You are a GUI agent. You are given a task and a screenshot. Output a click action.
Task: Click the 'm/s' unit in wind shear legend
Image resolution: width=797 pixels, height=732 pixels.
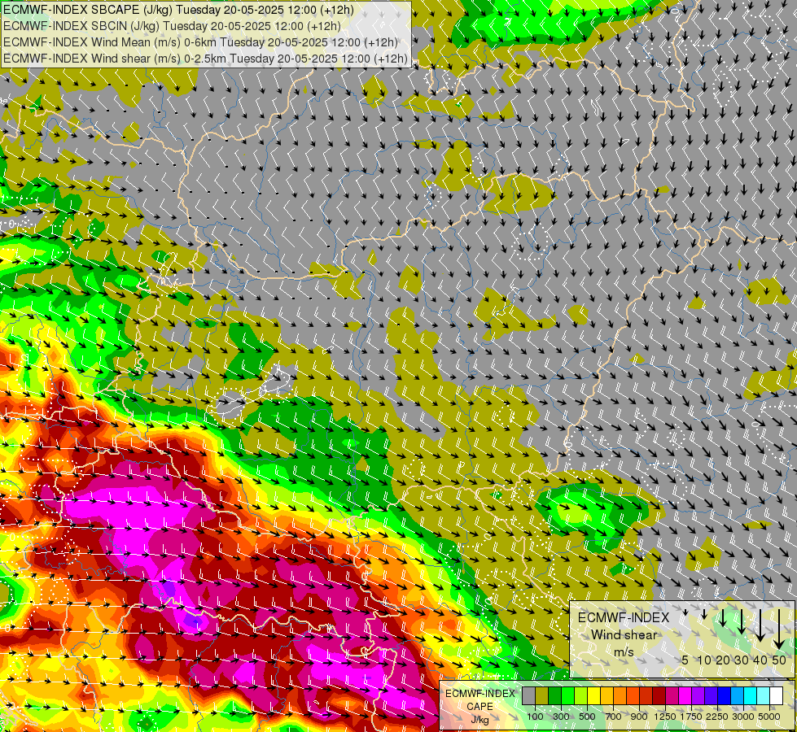click(x=624, y=651)
